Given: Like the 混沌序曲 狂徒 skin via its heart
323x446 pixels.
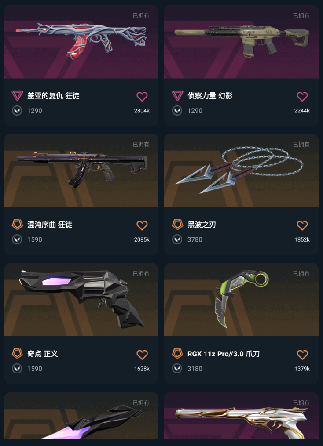Looking at the screenshot, I should coord(142,225).
